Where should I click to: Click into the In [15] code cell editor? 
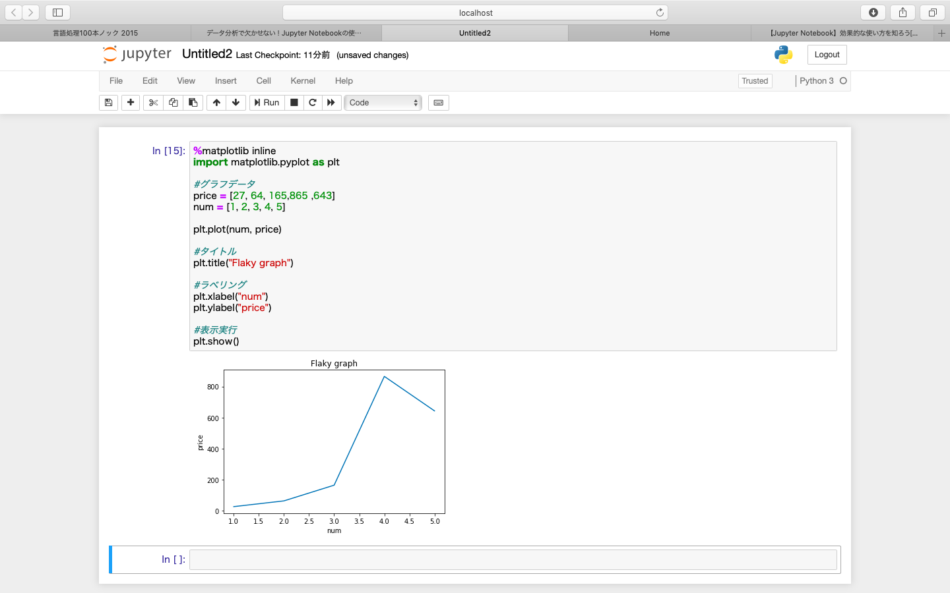[x=513, y=246]
